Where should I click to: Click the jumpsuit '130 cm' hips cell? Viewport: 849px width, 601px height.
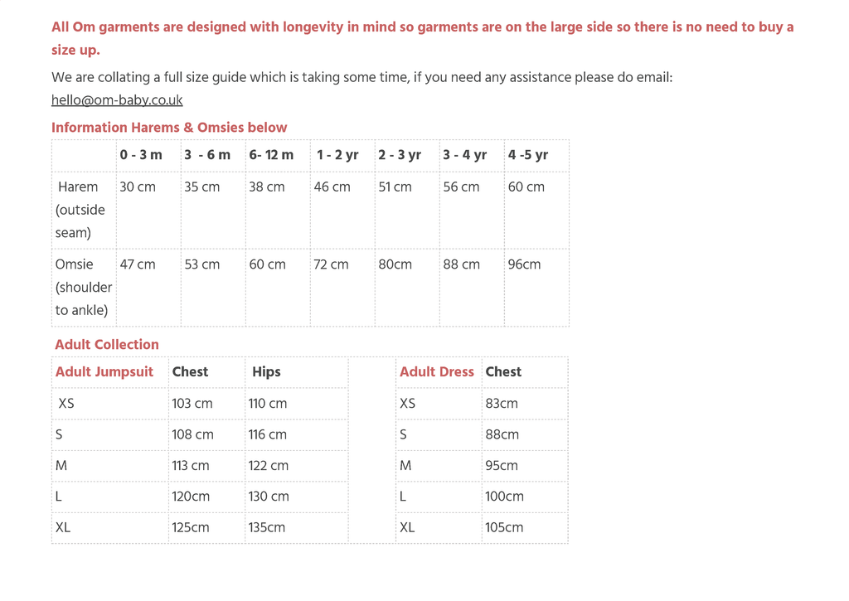[269, 497]
